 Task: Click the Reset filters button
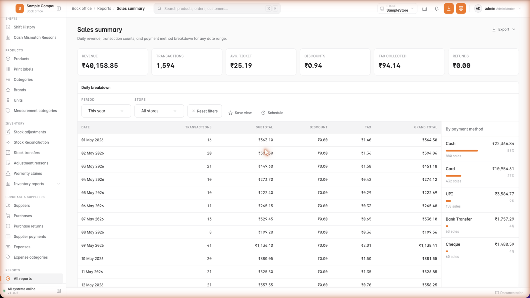click(x=205, y=111)
